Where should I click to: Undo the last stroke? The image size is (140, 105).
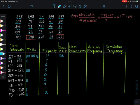pos(32,6)
